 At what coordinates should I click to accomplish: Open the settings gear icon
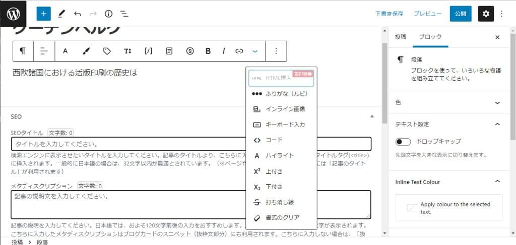pos(485,14)
